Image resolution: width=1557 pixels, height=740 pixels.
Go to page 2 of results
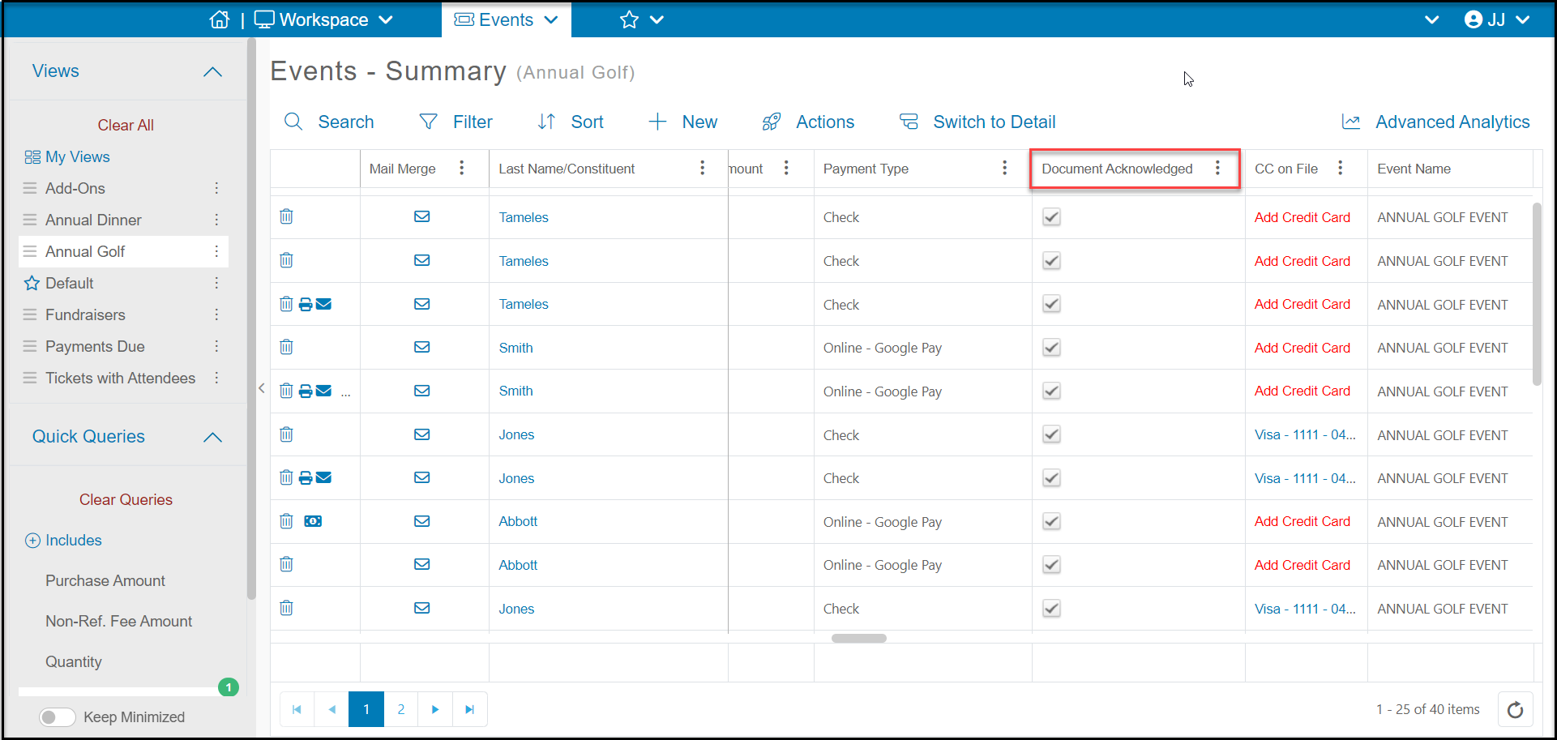pyautogui.click(x=401, y=709)
